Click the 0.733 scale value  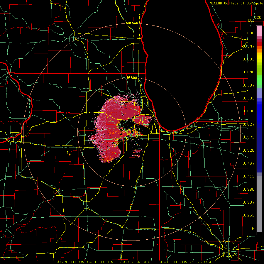pos(248,98)
